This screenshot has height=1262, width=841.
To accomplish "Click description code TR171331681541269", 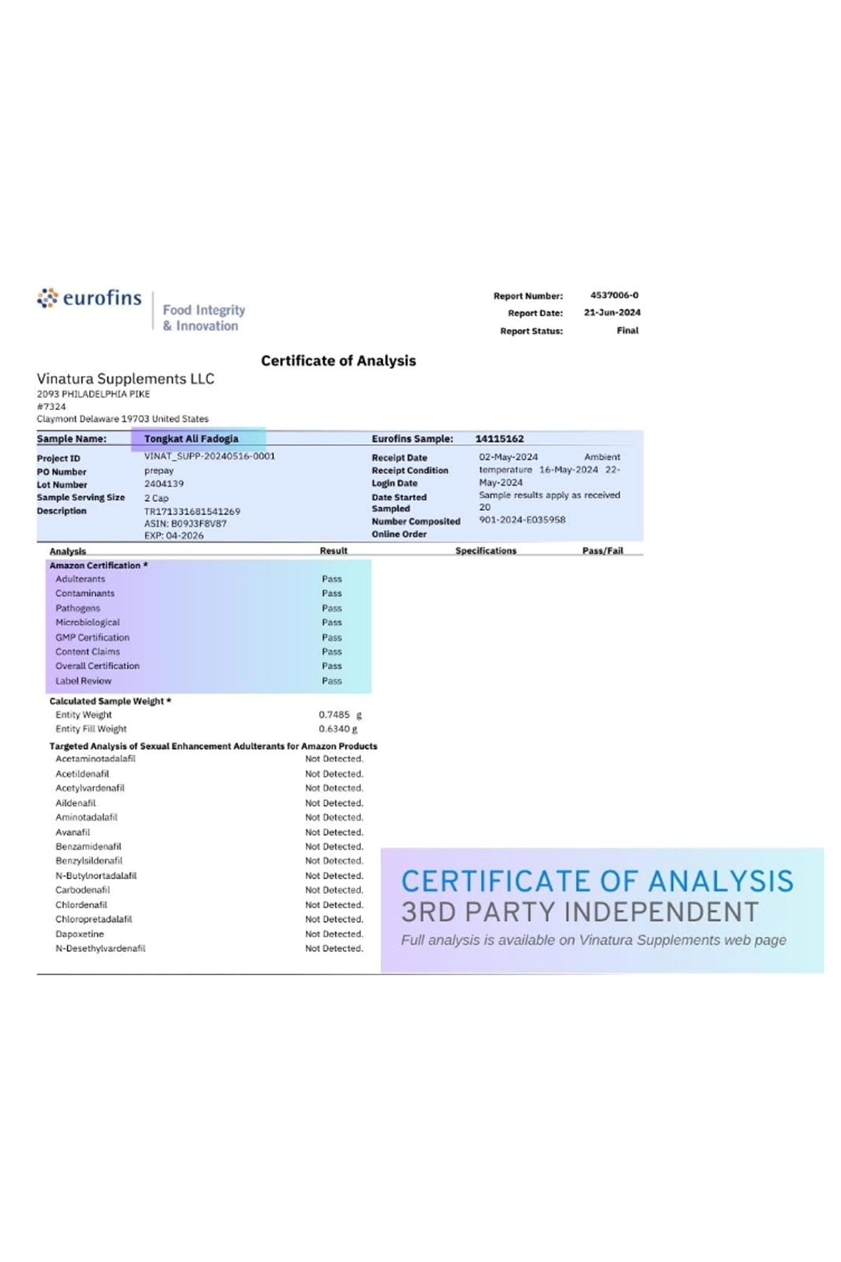I will [x=192, y=512].
